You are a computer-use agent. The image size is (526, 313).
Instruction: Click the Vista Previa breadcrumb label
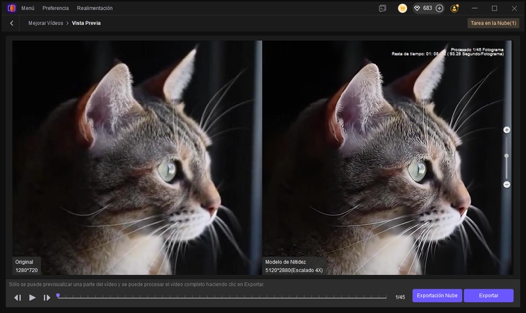click(86, 23)
